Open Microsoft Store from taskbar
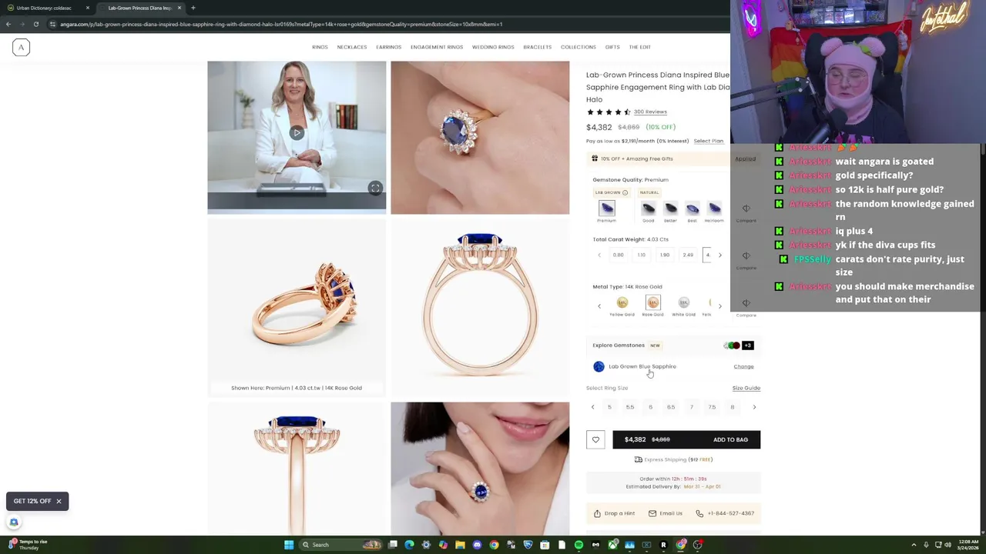The height and width of the screenshot is (554, 986). click(x=545, y=545)
